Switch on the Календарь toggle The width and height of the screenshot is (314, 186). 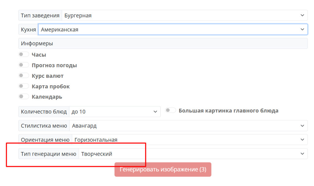coord(24,97)
